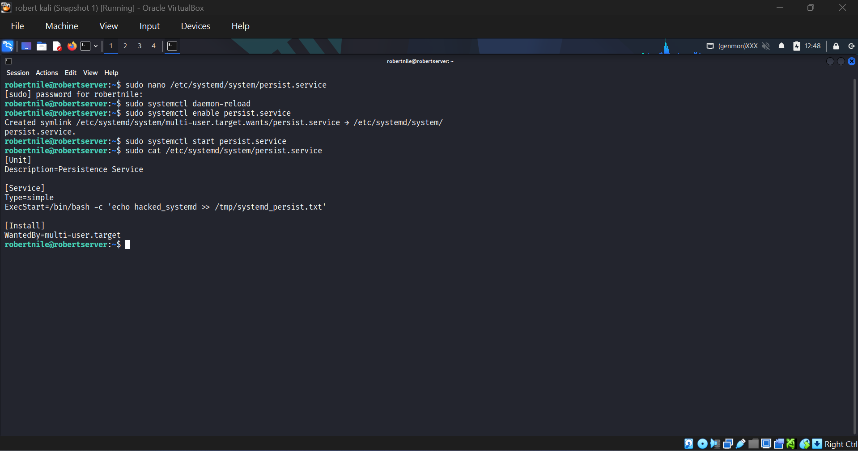
Task: Minimize the terminal window inside Kali
Action: (830, 61)
